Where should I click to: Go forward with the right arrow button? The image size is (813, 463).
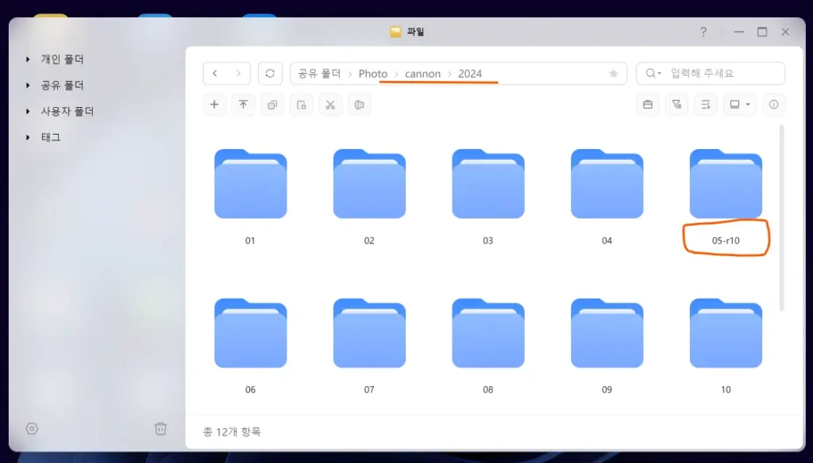click(238, 74)
